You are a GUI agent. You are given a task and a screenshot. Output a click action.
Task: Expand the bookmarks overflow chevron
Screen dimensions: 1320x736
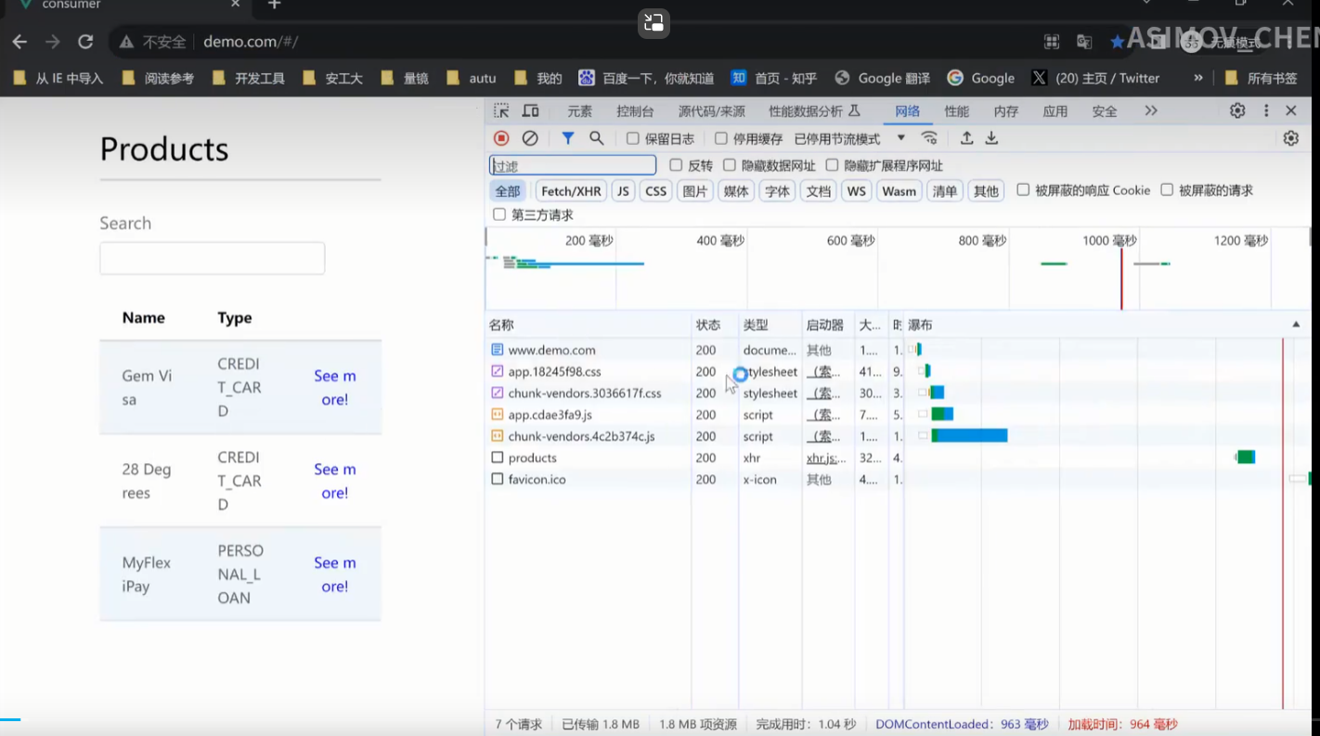coord(1198,78)
